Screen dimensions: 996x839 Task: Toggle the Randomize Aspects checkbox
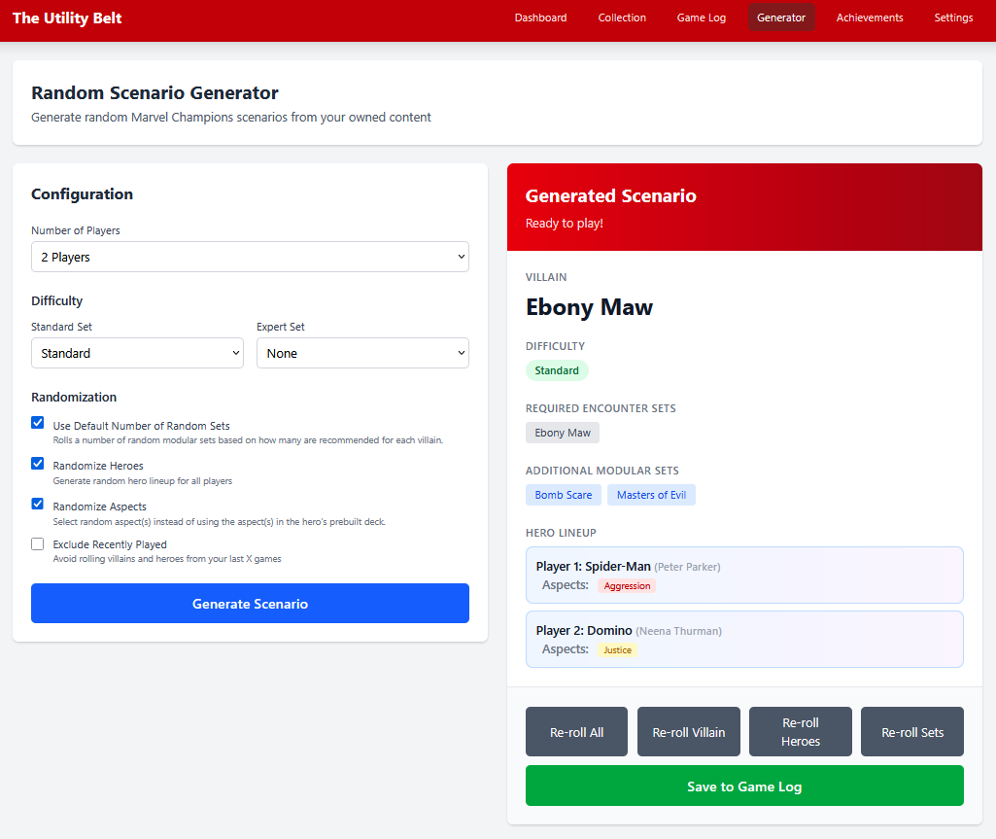38,504
